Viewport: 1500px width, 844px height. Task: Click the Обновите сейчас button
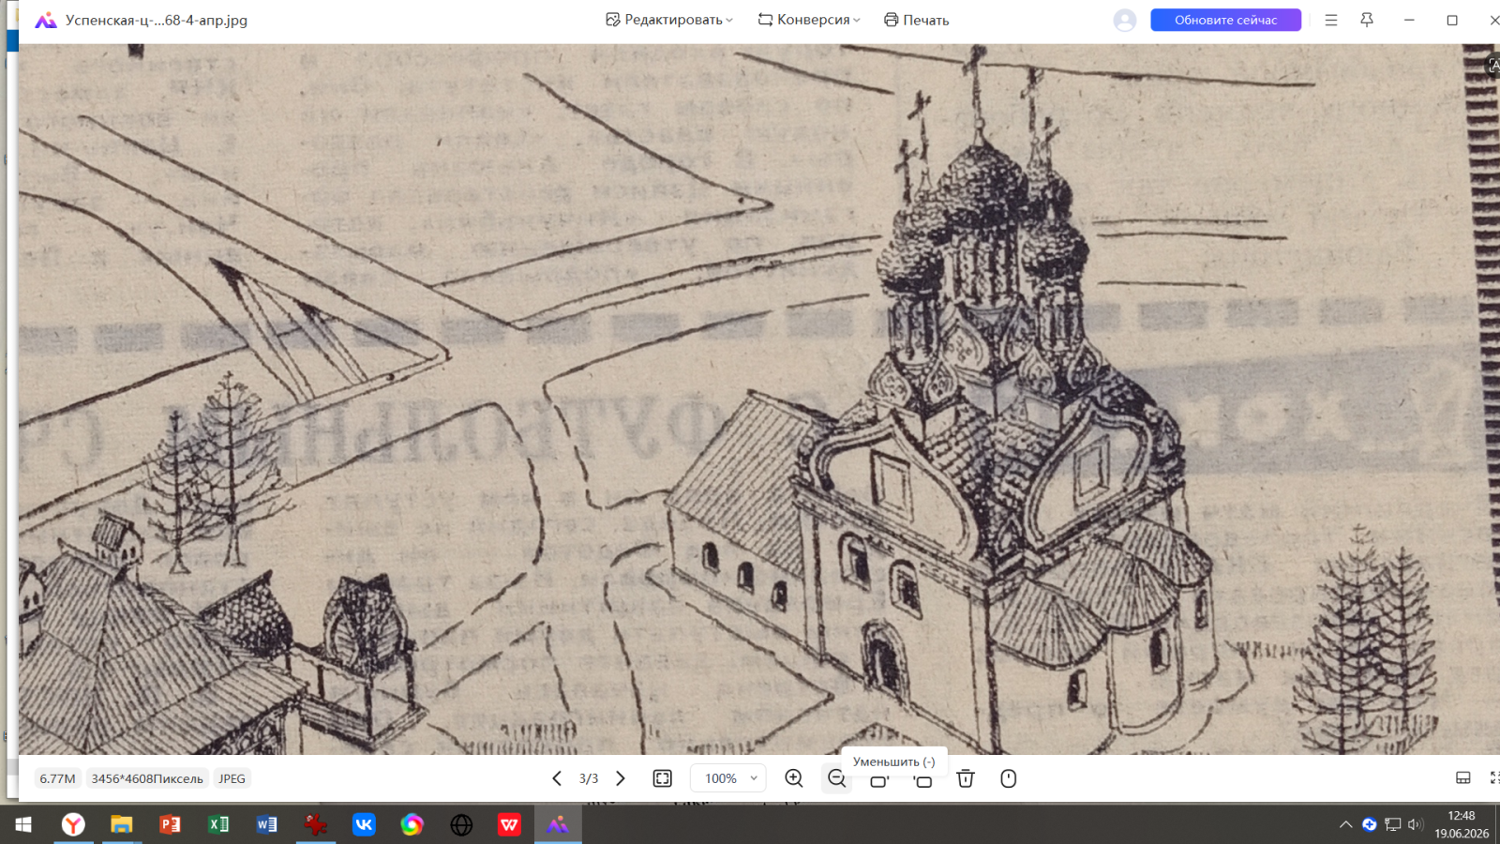(x=1225, y=20)
